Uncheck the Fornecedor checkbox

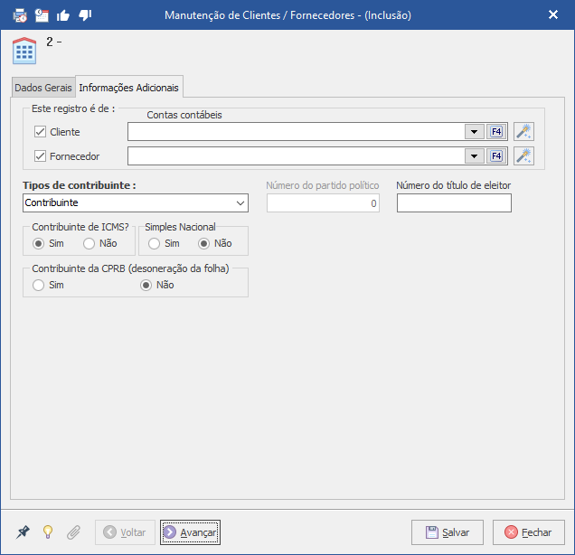40,156
